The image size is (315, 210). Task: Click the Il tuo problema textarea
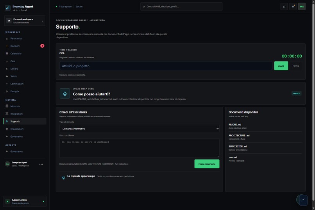click(139, 148)
